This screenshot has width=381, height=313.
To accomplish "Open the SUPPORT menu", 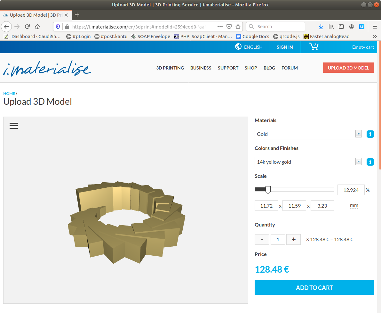I will (228, 68).
